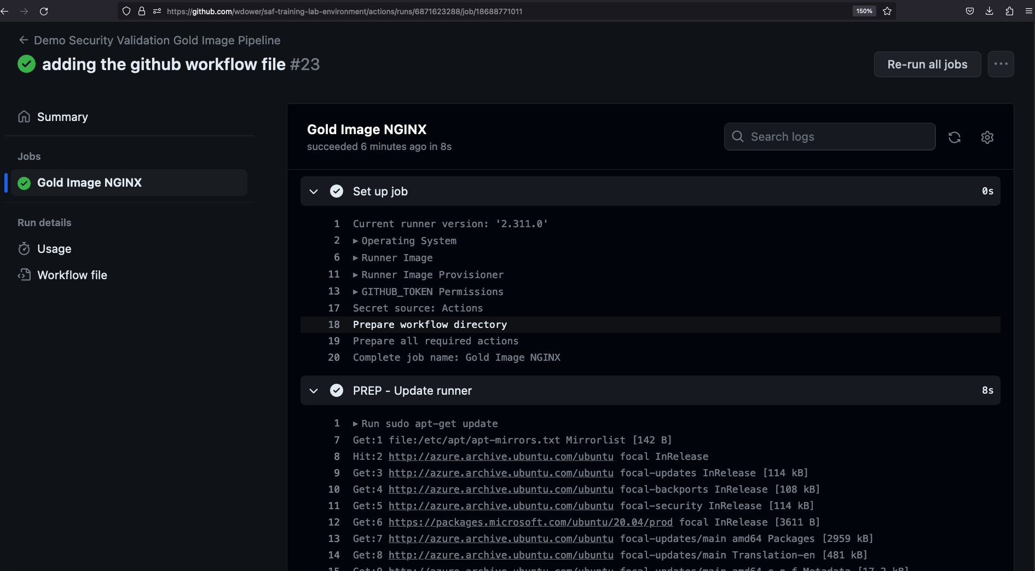Screen dimensions: 1035x571
Task: Click the Search logs input field
Action: pyautogui.click(x=837, y=137)
